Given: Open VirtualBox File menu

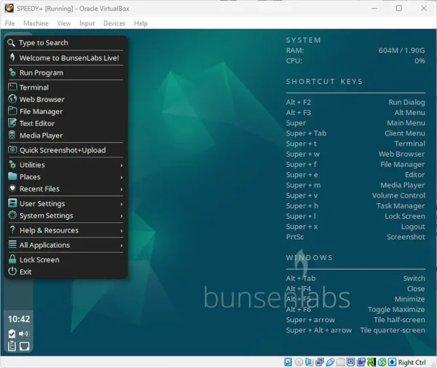Looking at the screenshot, I should click(9, 23).
